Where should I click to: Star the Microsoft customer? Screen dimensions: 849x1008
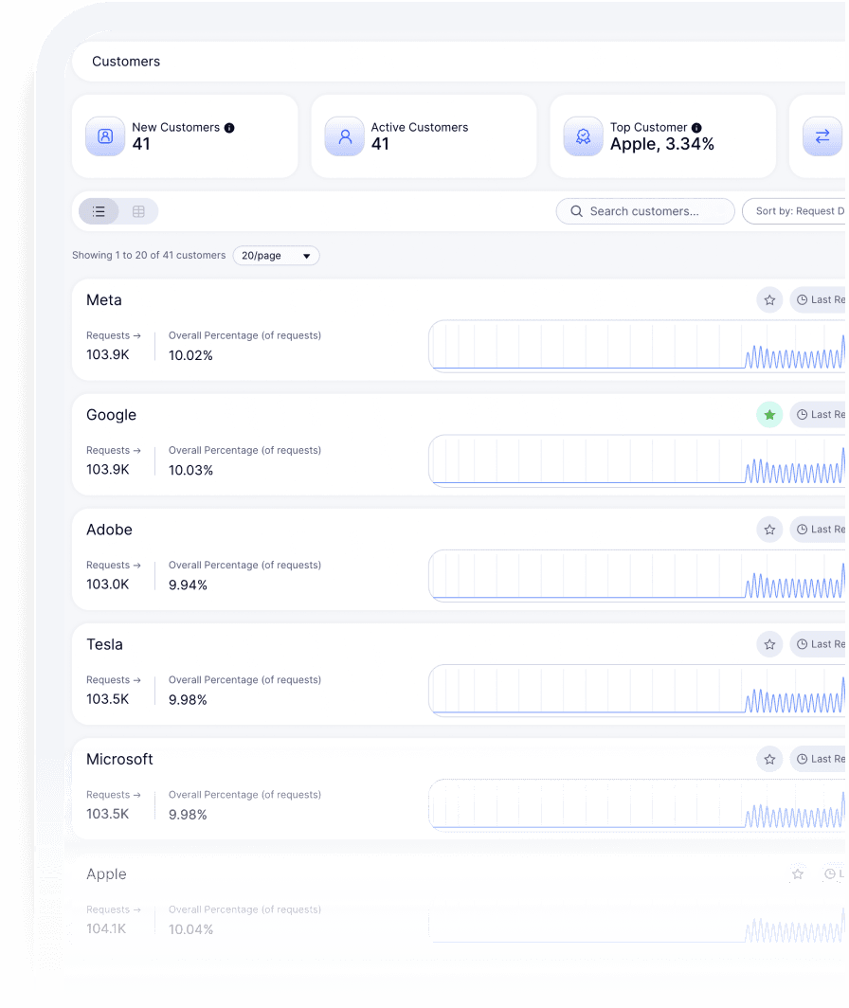769,759
